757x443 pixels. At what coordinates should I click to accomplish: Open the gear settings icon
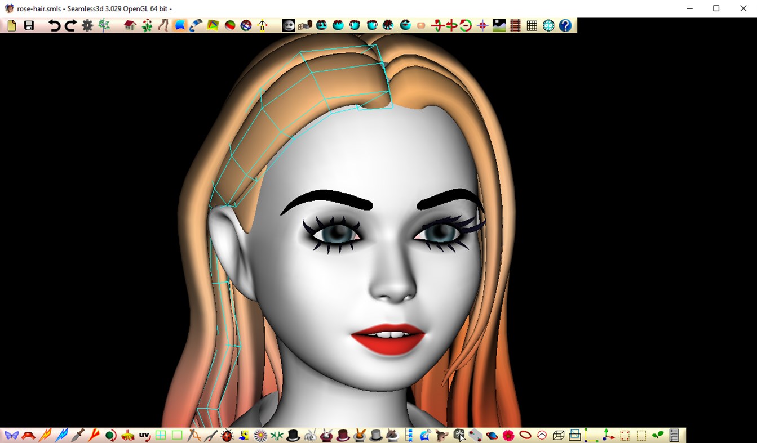tap(87, 25)
